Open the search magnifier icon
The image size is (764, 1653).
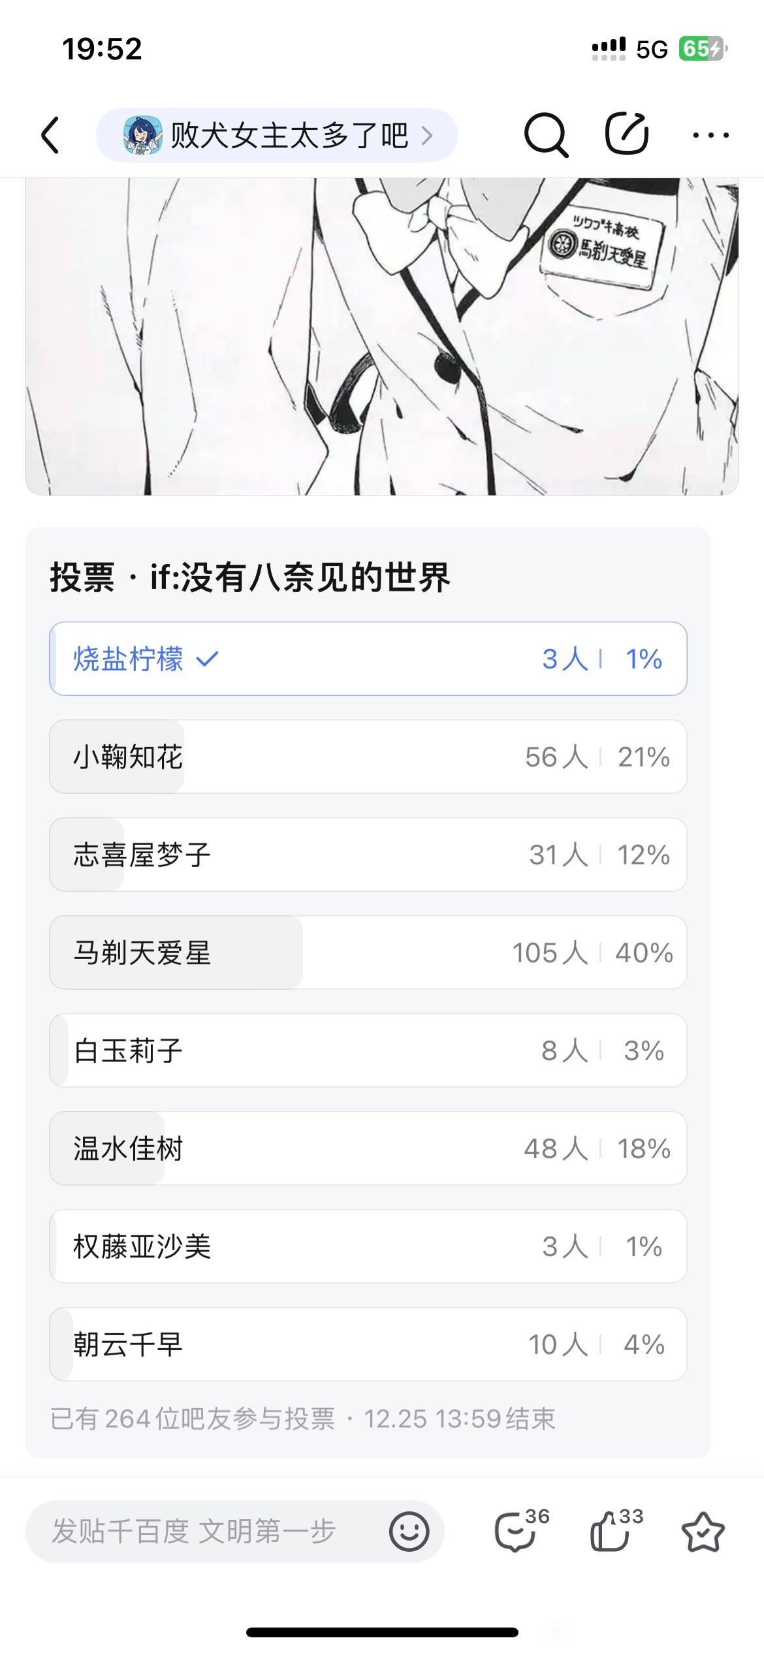pos(546,135)
